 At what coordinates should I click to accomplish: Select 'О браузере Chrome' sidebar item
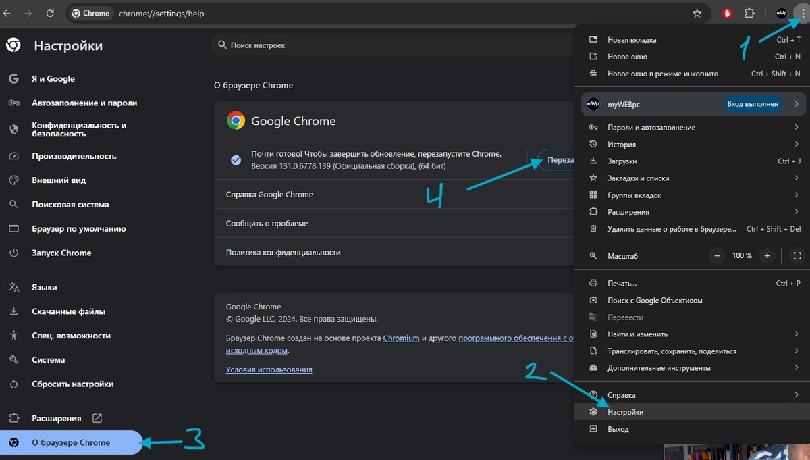click(72, 443)
